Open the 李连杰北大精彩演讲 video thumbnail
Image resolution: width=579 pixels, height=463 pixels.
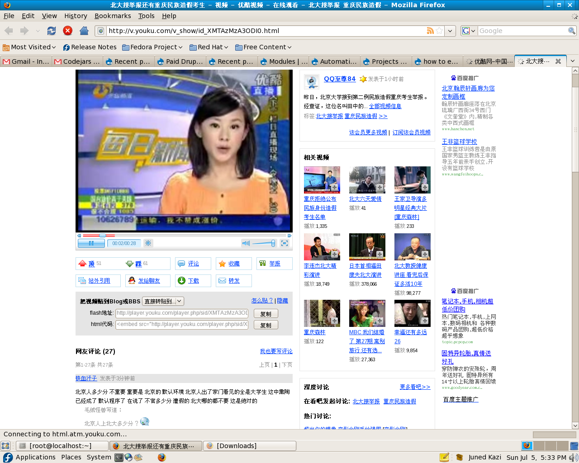[x=322, y=246]
